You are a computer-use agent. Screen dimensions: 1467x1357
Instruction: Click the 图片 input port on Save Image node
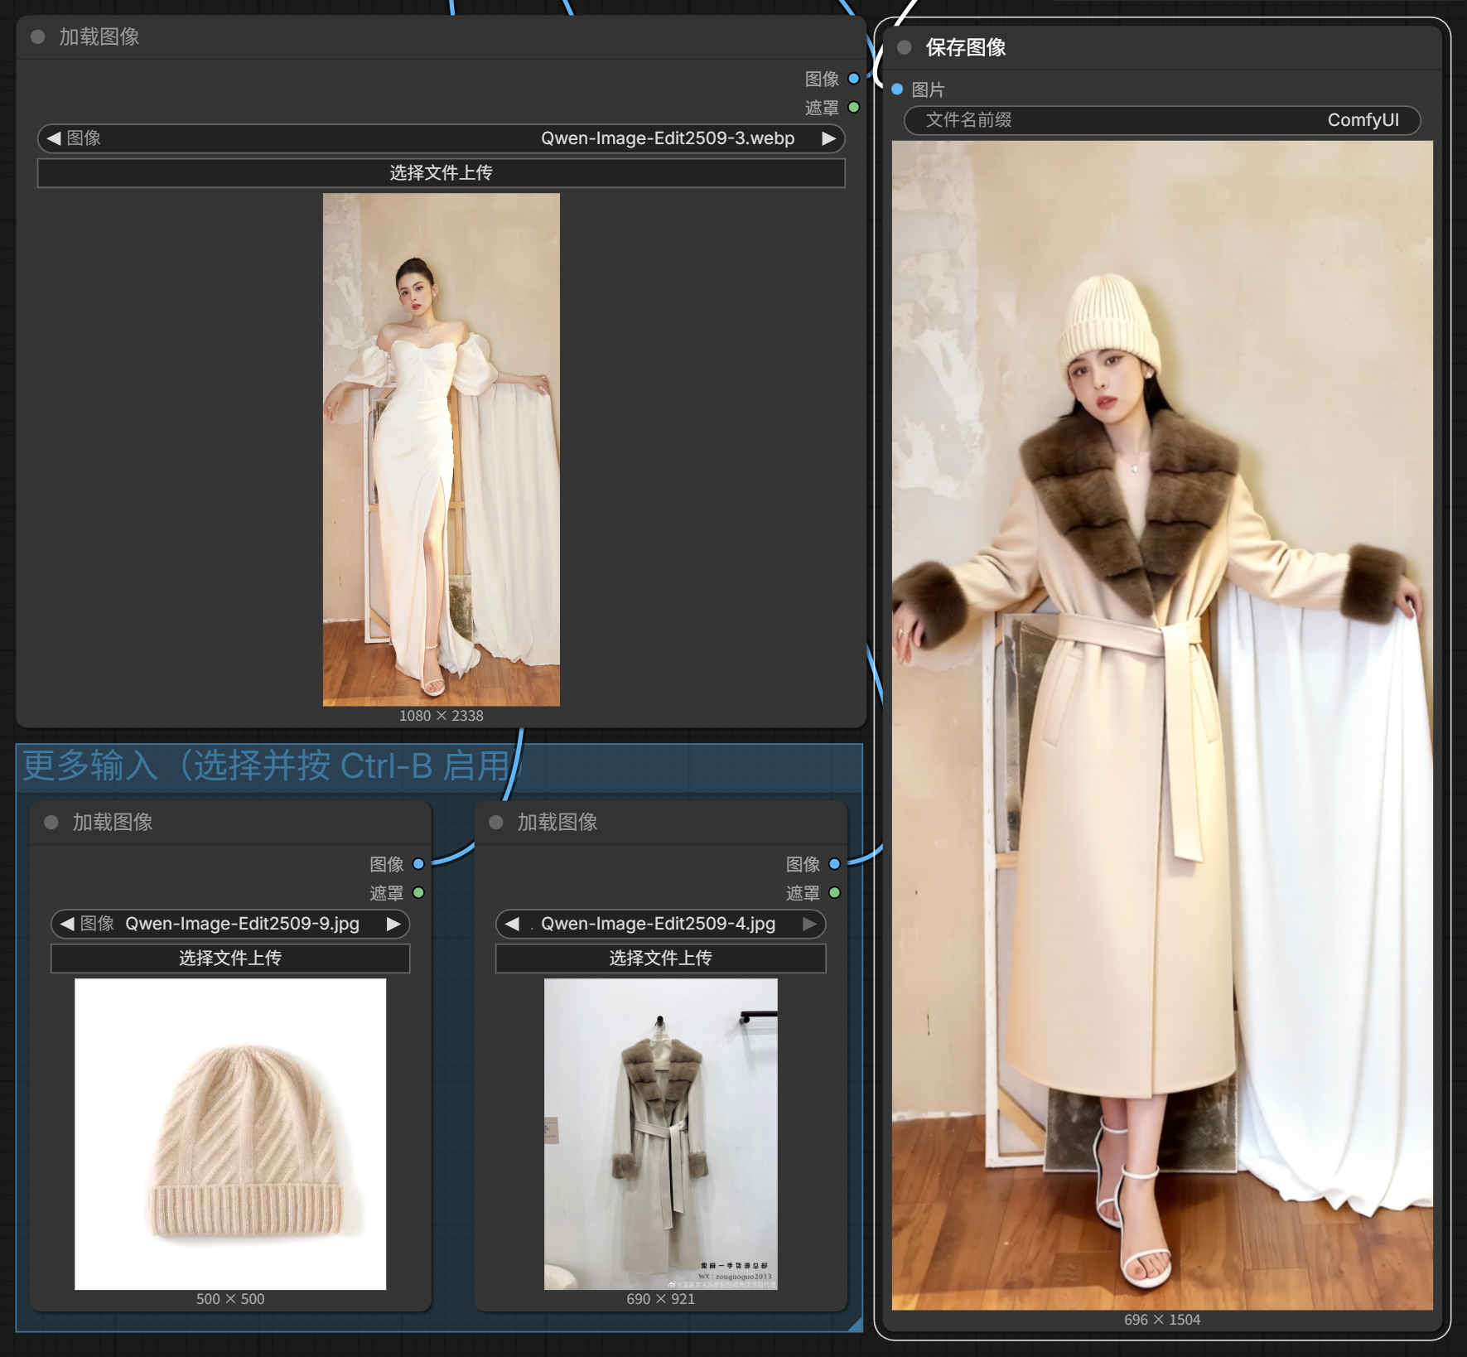click(x=897, y=89)
